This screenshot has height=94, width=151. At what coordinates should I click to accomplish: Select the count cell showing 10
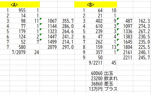(110, 10)
